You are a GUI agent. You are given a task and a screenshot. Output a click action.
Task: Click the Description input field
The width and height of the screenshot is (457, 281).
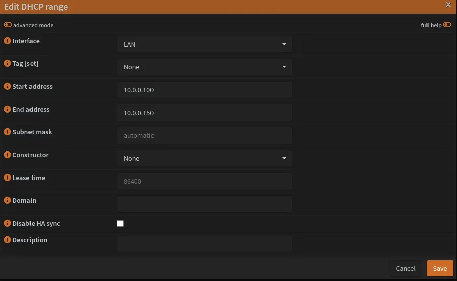click(x=204, y=244)
